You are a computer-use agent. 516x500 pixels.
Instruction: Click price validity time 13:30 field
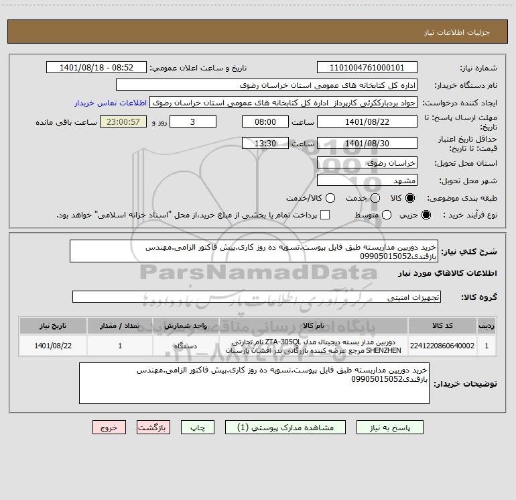click(x=265, y=143)
